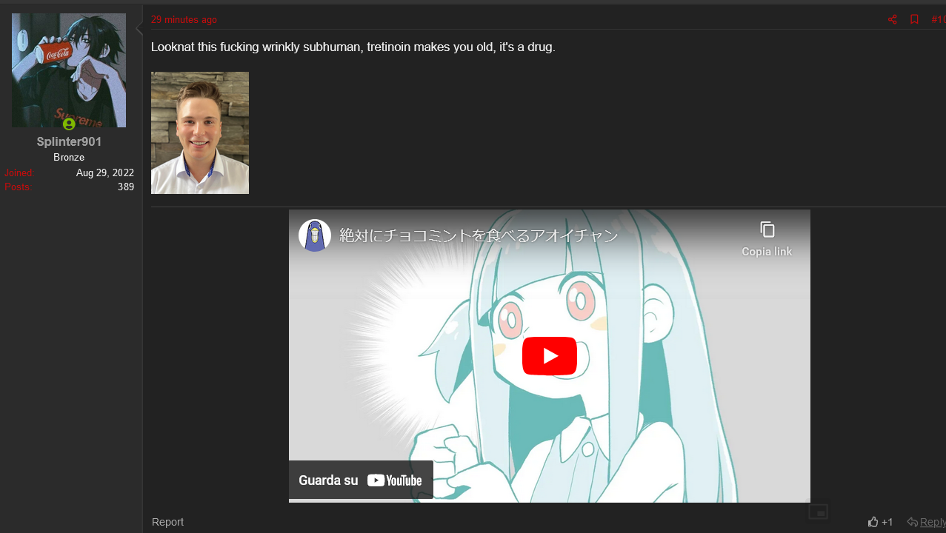The image size is (946, 533).
Task: Click the picture-in-picture icon below the video
Action: tap(817, 511)
